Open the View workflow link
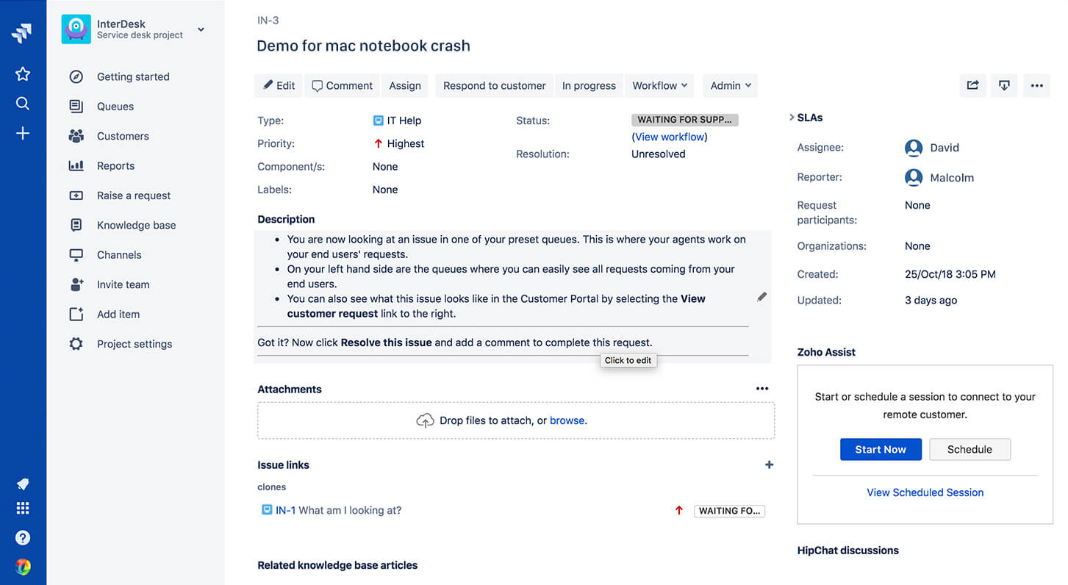Screen dimensions: 1068x585 pyautogui.click(x=670, y=137)
